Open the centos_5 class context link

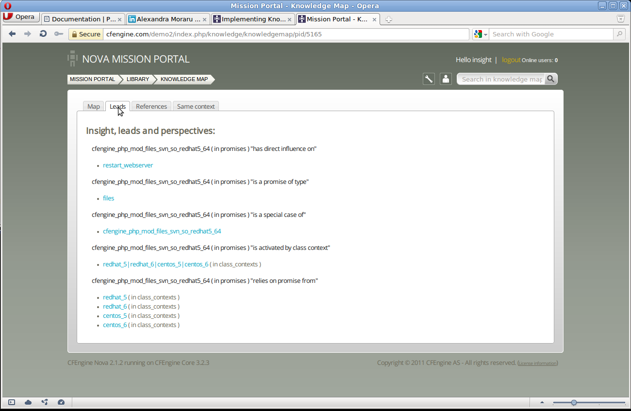(x=115, y=316)
